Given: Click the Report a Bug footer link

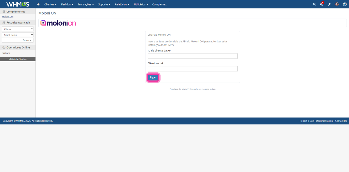Looking at the screenshot, I should pyautogui.click(x=307, y=121).
